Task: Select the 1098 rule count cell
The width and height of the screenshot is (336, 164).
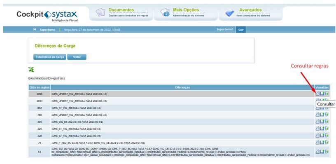Action: [x=40, y=94]
